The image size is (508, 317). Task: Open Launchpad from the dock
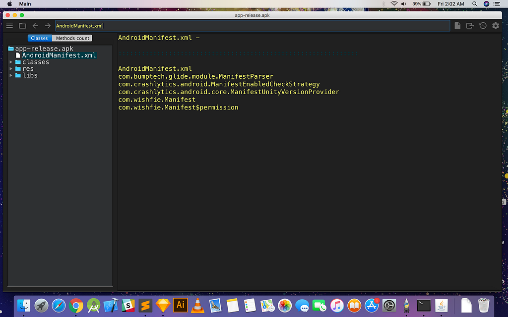pyautogui.click(x=41, y=305)
